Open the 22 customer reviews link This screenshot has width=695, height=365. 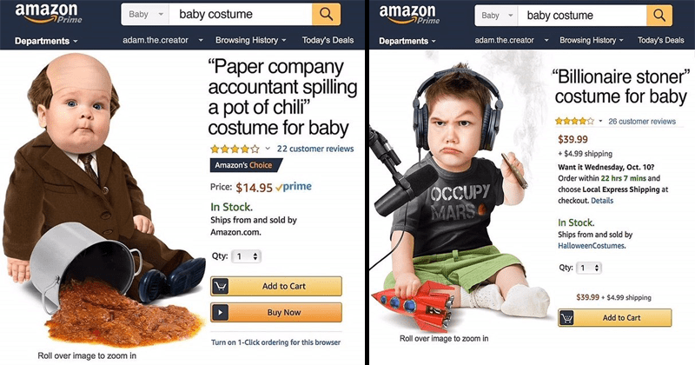point(315,149)
